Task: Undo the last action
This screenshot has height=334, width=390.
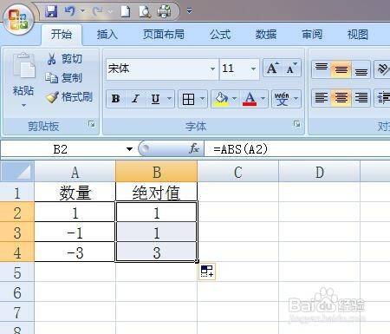Action: tap(69, 11)
